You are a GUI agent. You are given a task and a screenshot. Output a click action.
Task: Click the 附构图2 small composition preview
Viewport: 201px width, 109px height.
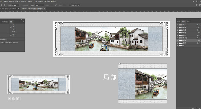[x=39, y=84]
